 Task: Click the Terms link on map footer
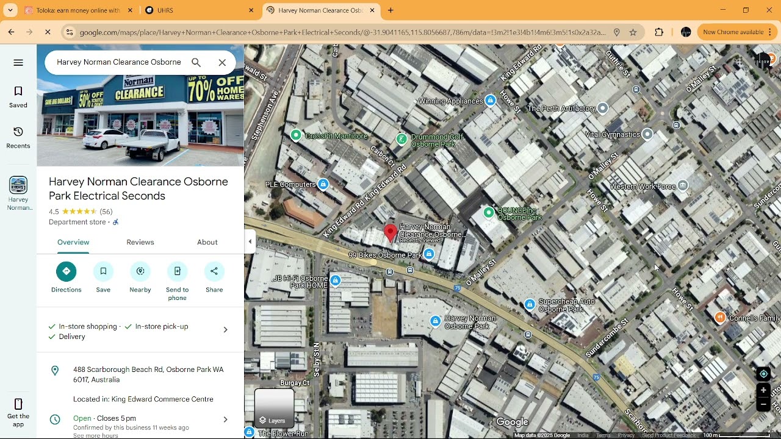coord(603,435)
